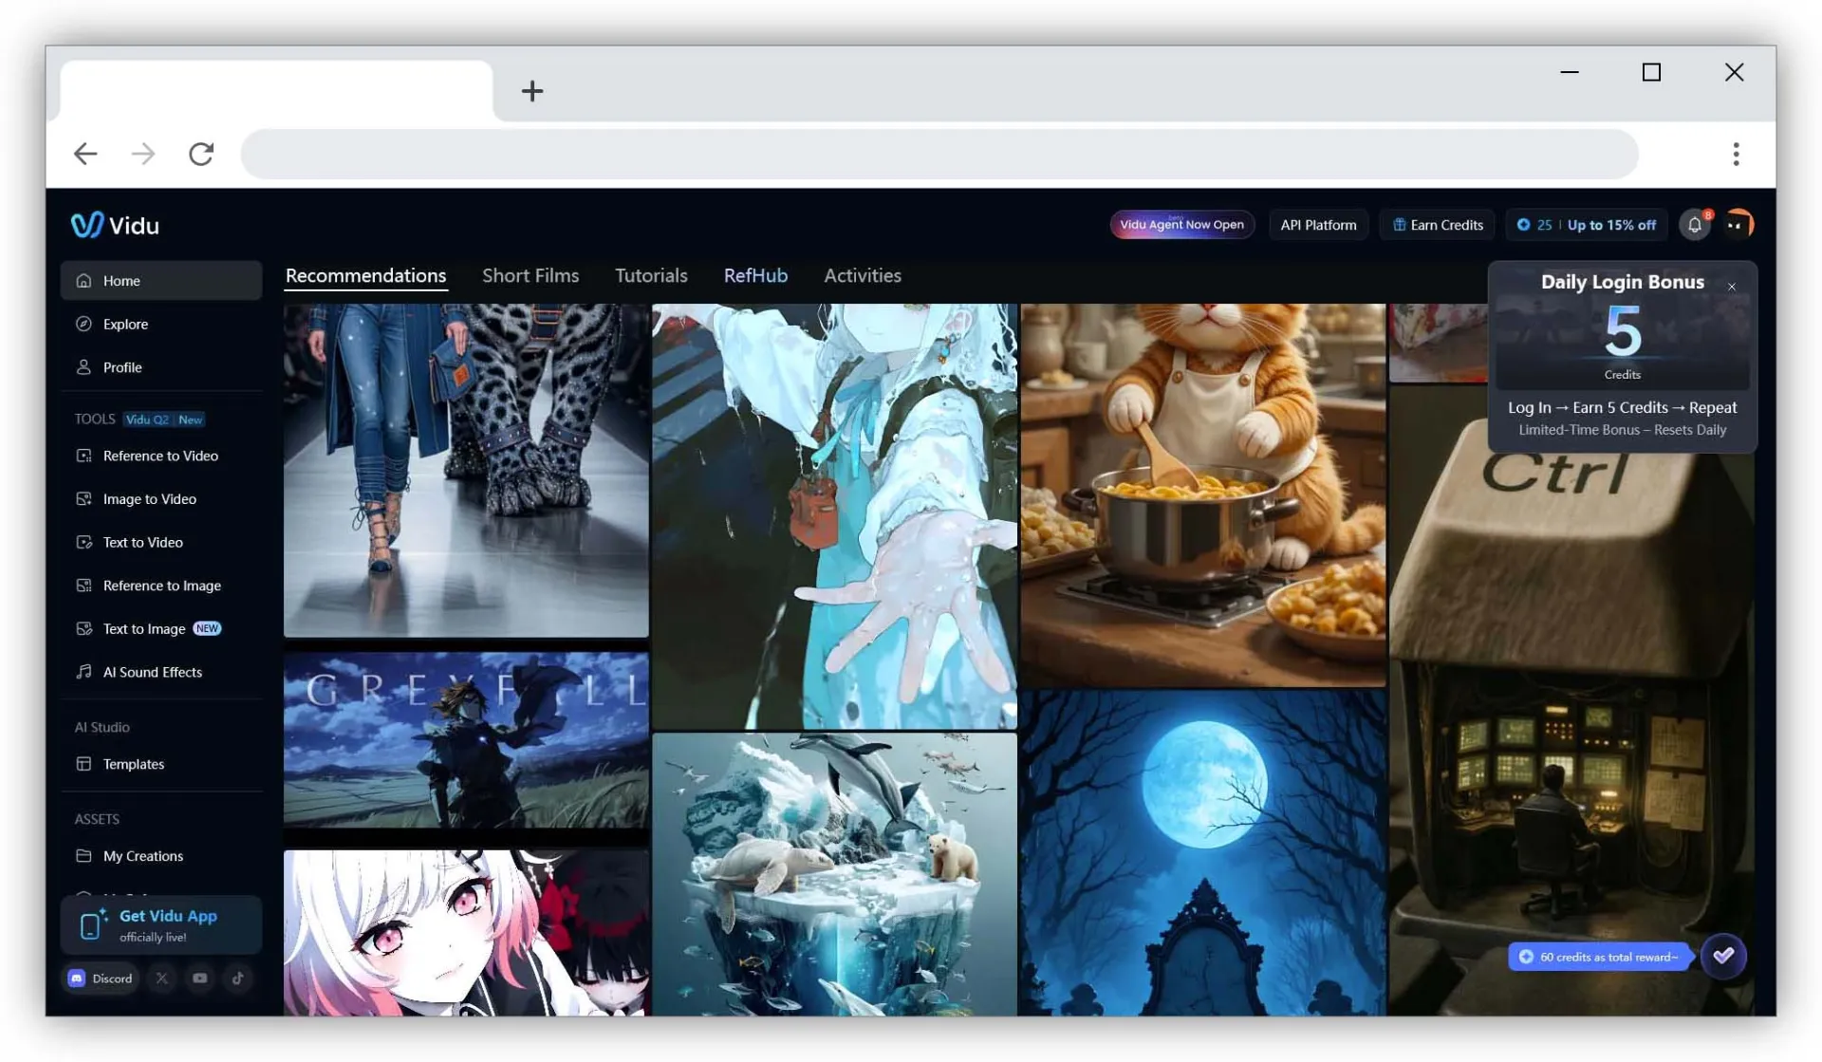Go to My Creations

pos(142,856)
